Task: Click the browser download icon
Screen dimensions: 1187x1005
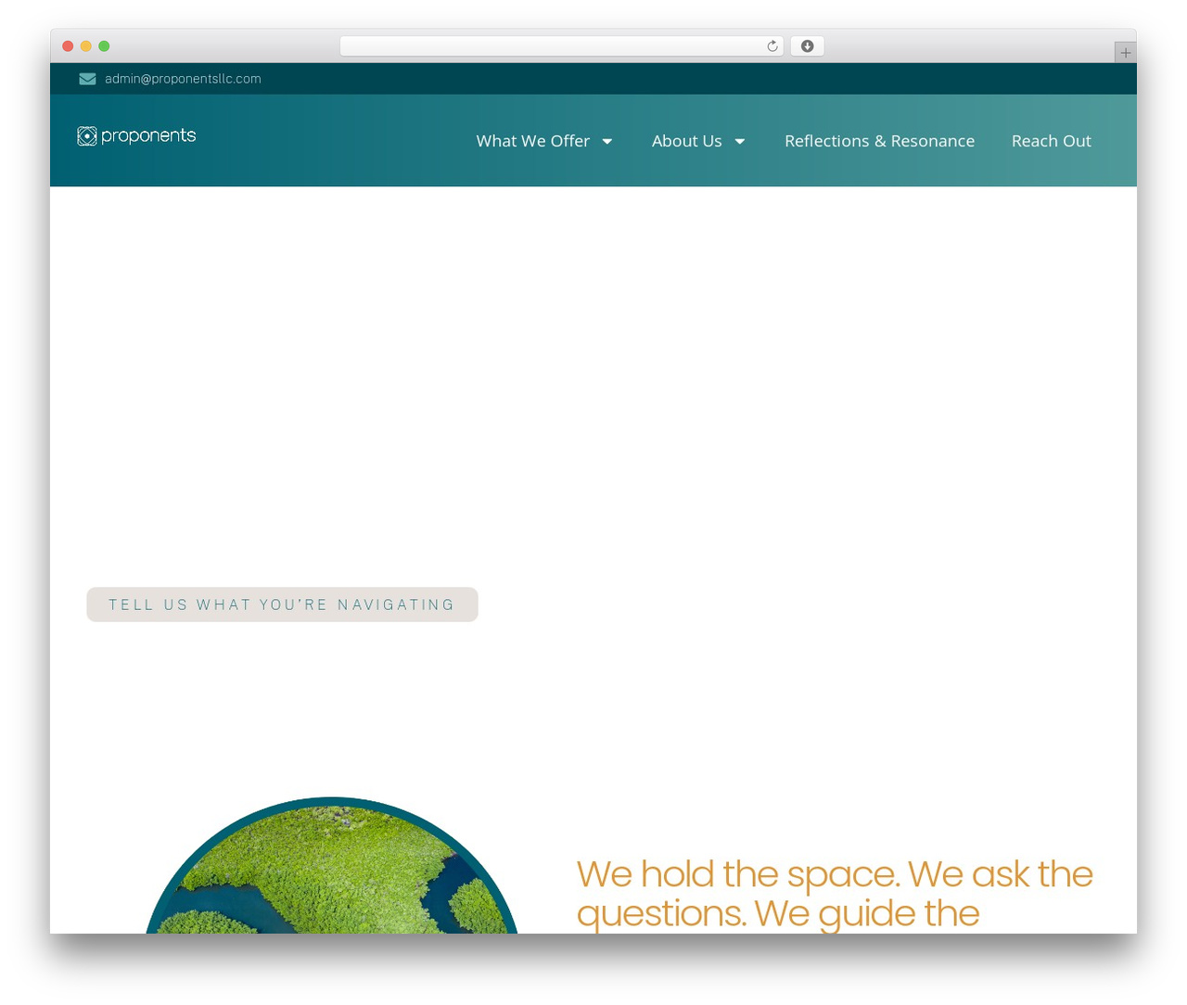Action: 807,46
